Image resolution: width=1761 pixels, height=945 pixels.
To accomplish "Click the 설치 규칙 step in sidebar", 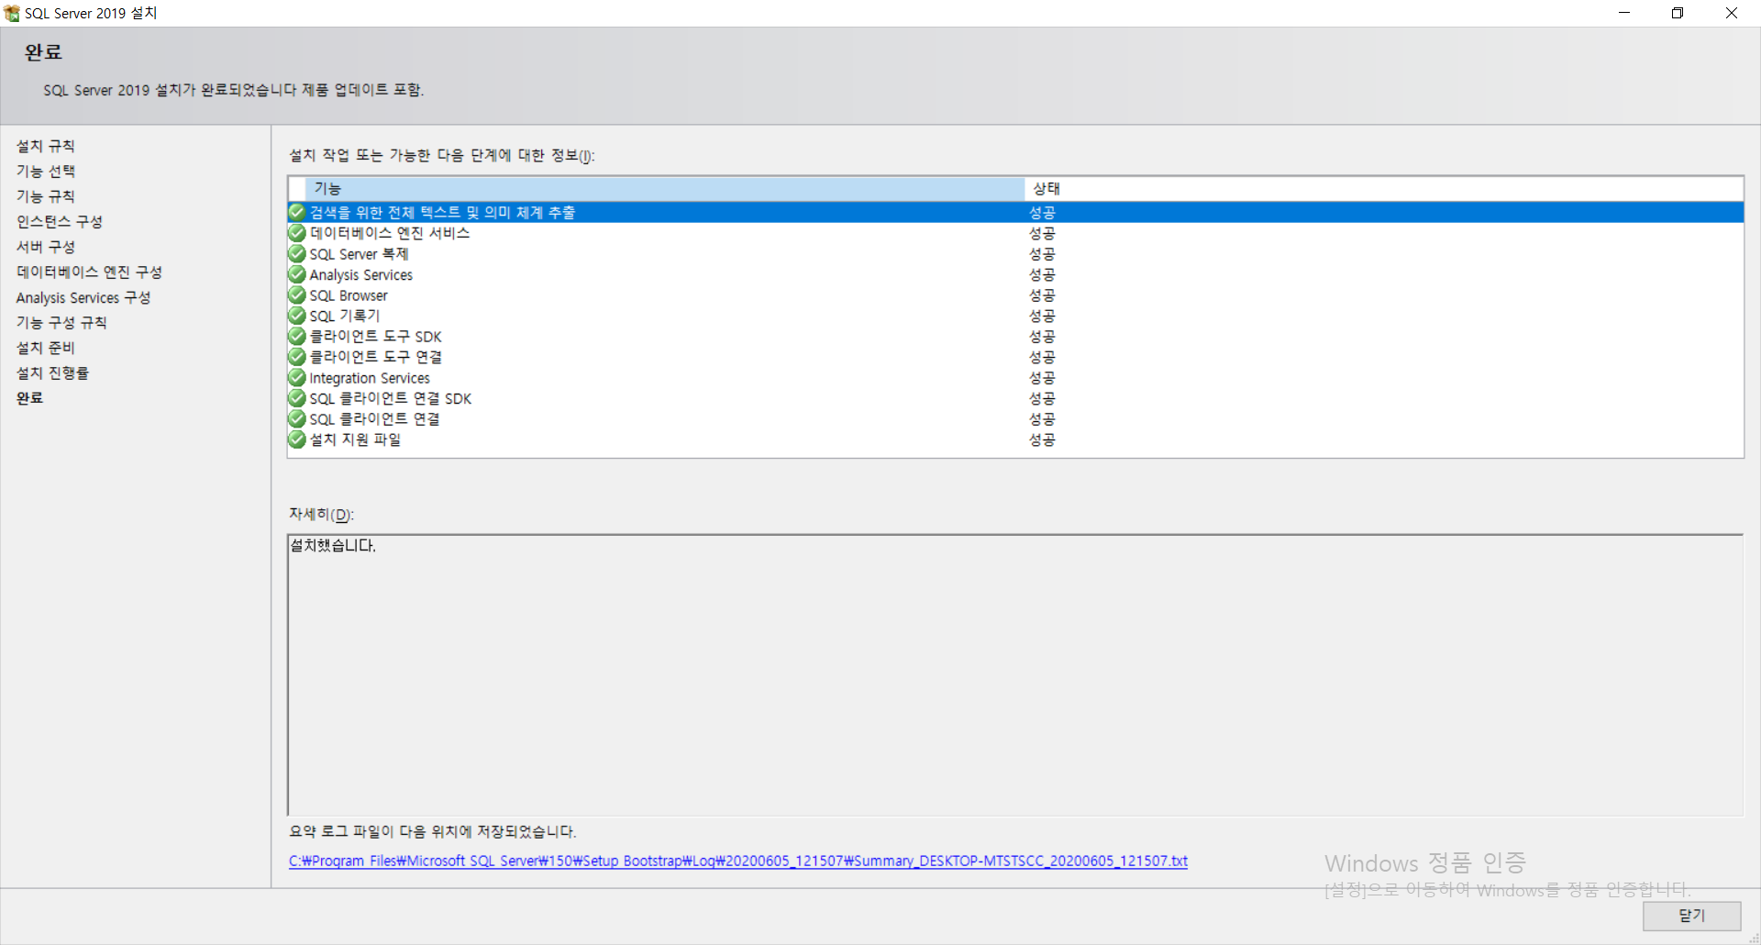I will [46, 146].
